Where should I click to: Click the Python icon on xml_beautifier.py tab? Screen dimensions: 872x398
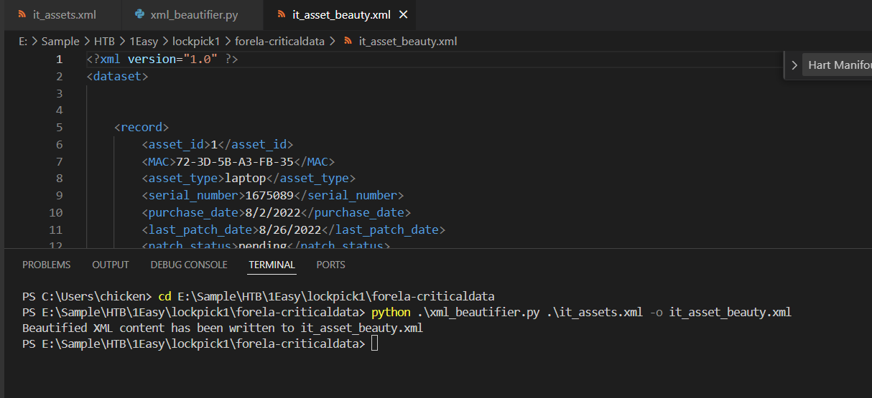pyautogui.click(x=140, y=14)
